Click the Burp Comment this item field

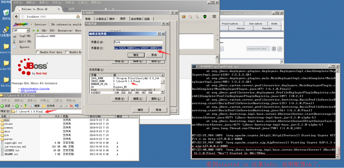point(258,49)
